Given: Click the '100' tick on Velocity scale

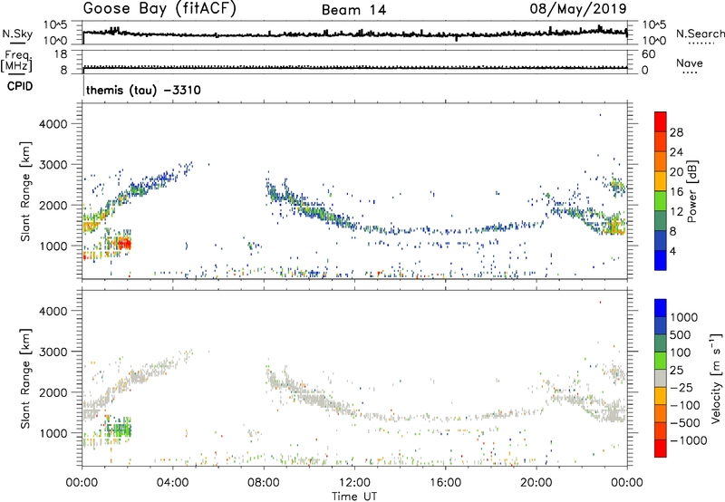Looking at the screenshot, I should (681, 352).
